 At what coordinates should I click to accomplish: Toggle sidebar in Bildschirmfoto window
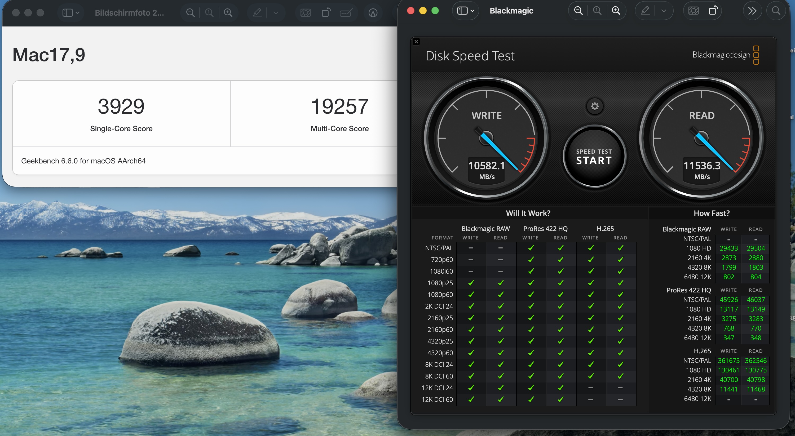(x=67, y=13)
